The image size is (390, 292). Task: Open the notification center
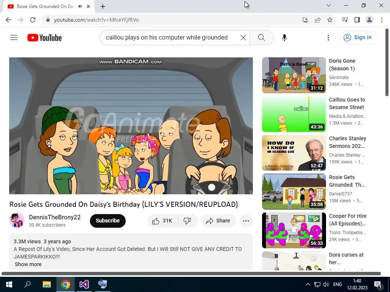(x=378, y=284)
